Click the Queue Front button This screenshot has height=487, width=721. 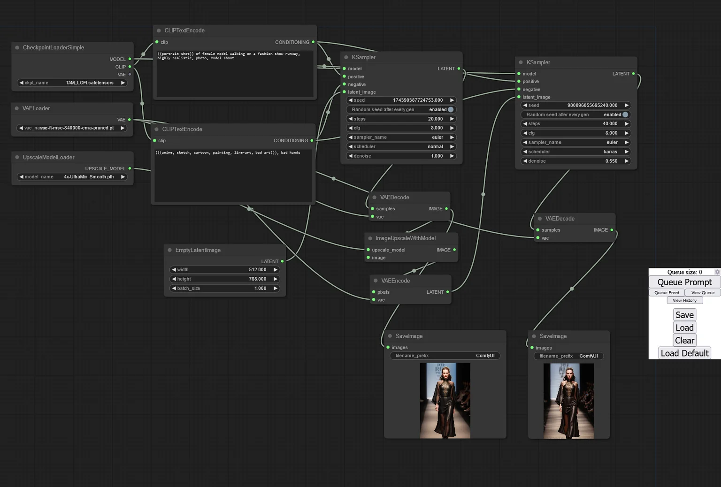pos(667,293)
